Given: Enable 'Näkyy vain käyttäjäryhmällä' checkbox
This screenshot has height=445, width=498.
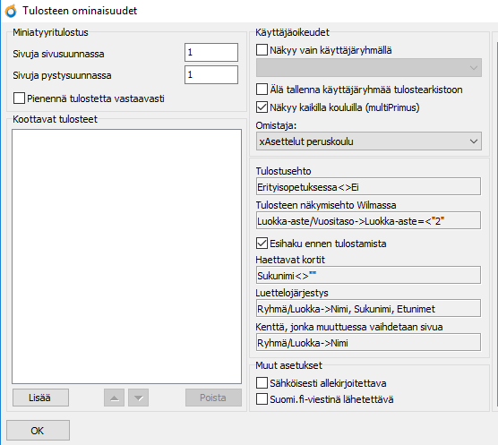Looking at the screenshot, I should tap(262, 50).
